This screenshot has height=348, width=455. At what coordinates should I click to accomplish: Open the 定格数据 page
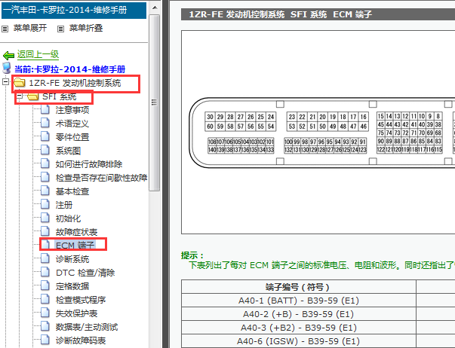(72, 286)
